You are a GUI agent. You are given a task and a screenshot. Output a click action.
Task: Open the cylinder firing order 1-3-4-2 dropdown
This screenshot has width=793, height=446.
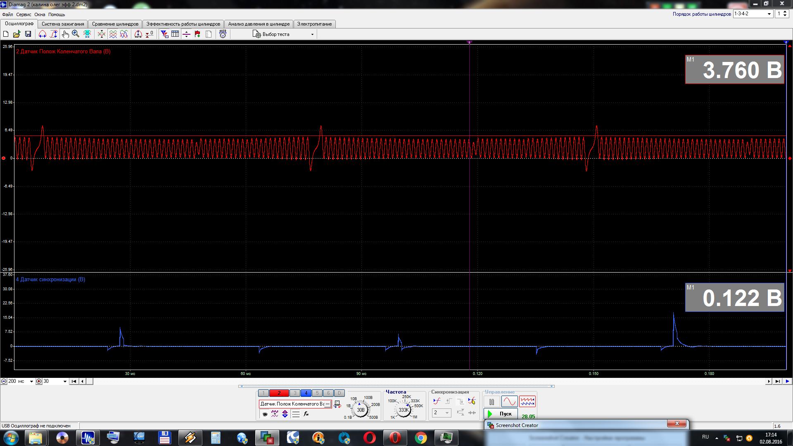[753, 14]
